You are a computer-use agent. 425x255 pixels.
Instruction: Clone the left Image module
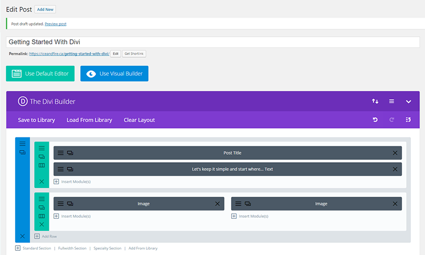click(70, 204)
